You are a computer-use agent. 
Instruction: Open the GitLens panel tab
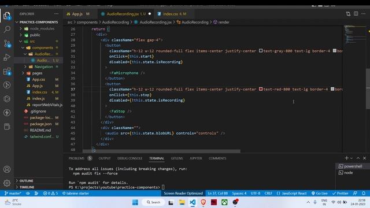177,158
